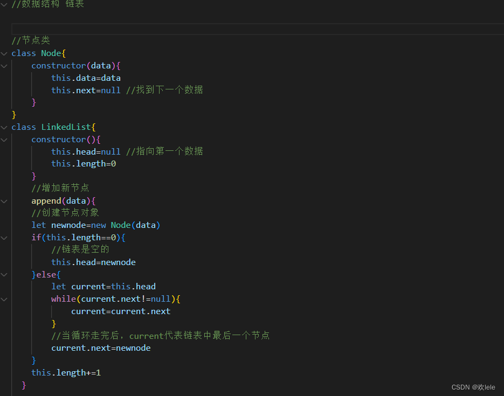Click 'current=current.next' statement
The image size is (504, 396).
coord(121,311)
